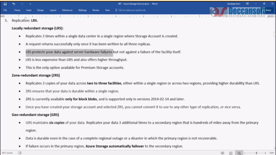The width and height of the screenshot is (276, 155).
Task: Click the Sandeep Soni account name
Action: (233, 4)
